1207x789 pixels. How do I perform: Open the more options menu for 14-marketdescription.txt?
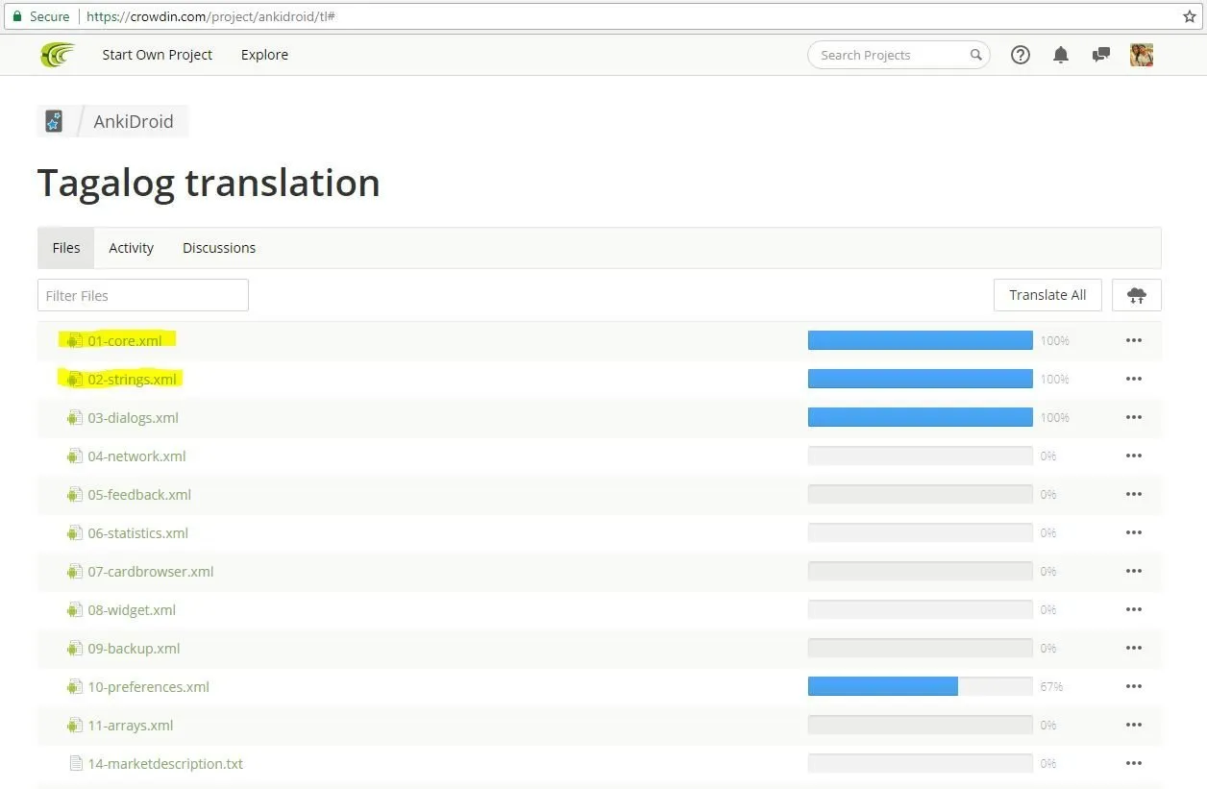tap(1134, 763)
